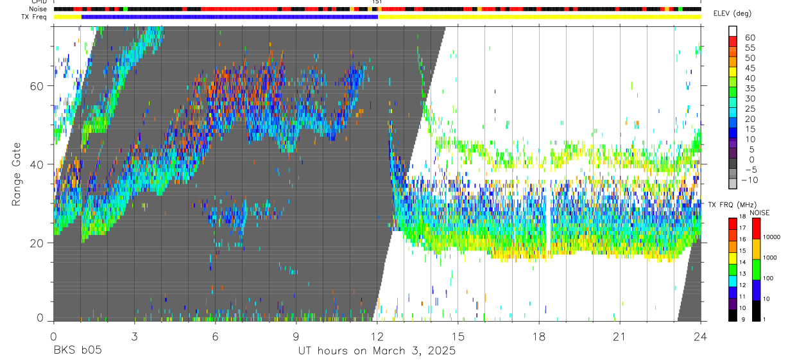The width and height of the screenshot is (788, 364).
Task: Click the time axis tick label "3"
Action: click(x=134, y=336)
